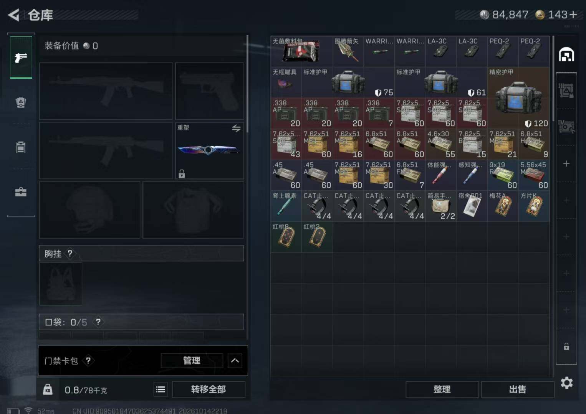Screen dimensions: 586x414
Task: Click the empty helmet equipment slot
Action: (x=89, y=210)
